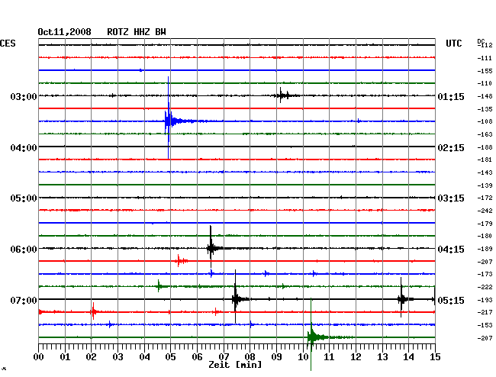The image size is (496, 377).
Task: Select the 00 minute axis label
Action: click(39, 357)
